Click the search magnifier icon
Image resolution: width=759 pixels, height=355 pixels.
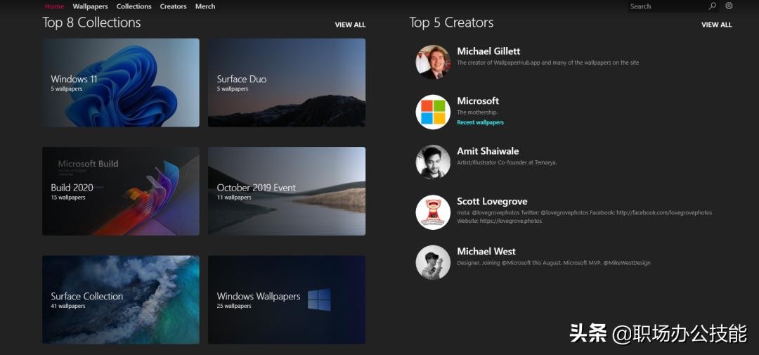713,6
